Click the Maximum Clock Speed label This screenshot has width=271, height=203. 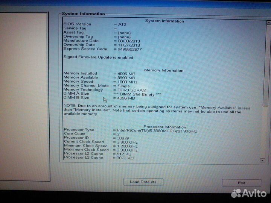[x=87, y=150]
